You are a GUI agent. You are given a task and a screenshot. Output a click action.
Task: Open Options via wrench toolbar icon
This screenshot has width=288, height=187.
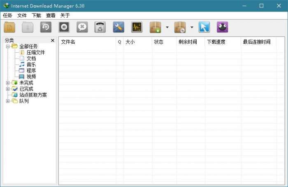click(x=118, y=27)
